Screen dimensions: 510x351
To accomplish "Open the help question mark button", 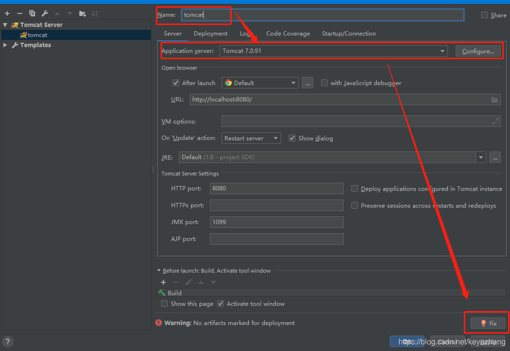I will pyautogui.click(x=8, y=341).
